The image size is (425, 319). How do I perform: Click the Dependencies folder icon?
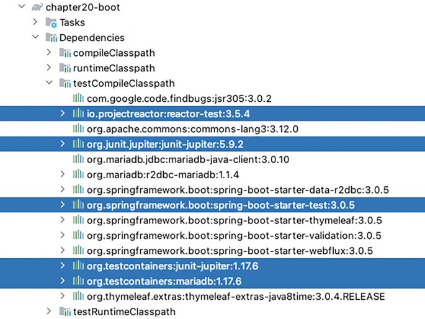coord(51,38)
